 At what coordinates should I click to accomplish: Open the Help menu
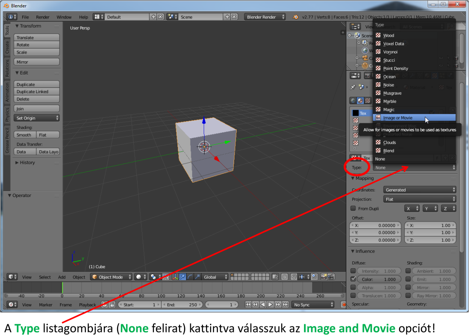pos(84,17)
